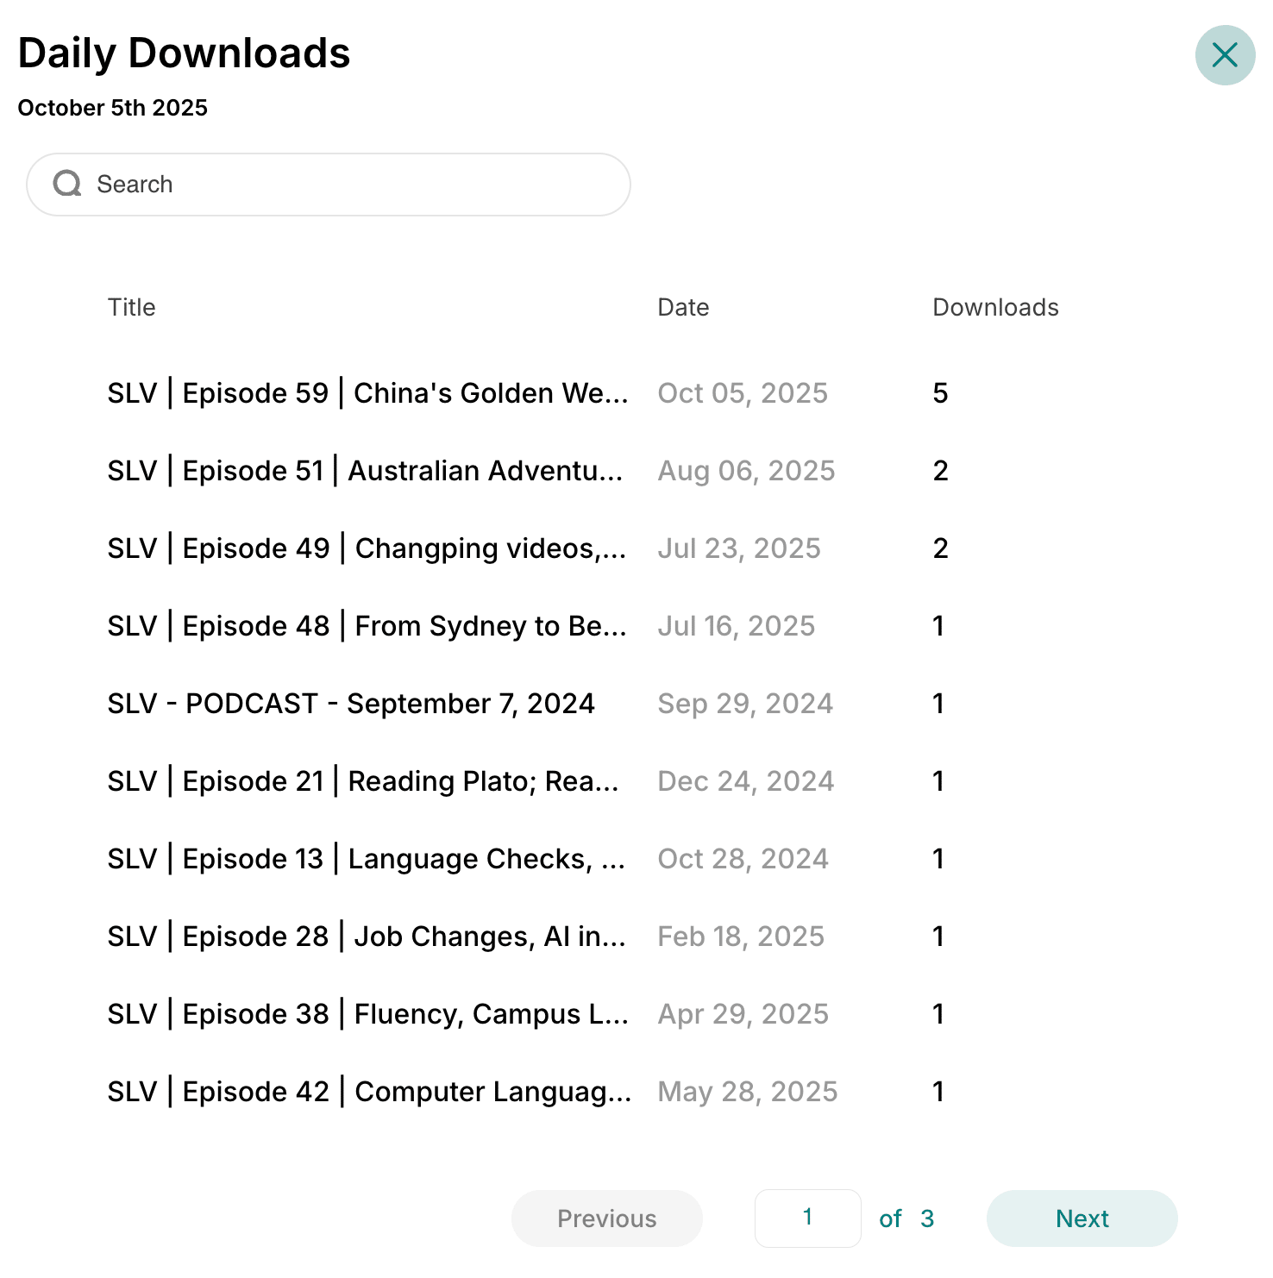Open Episode 51 Australian Adventure row
The width and height of the screenshot is (1273, 1278).
click(x=365, y=471)
